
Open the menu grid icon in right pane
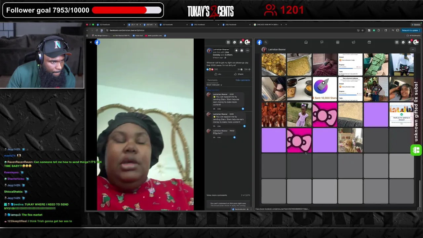397,42
